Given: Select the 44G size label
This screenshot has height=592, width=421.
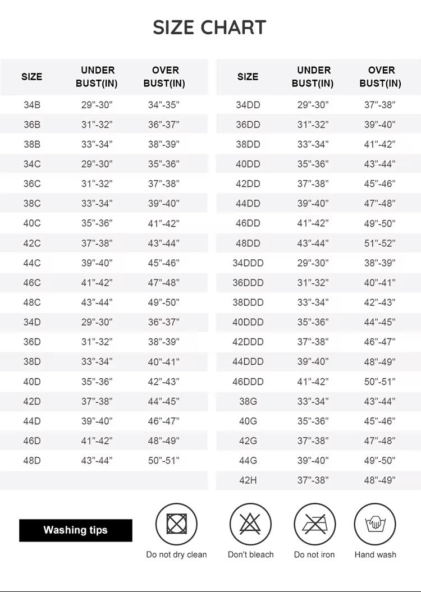Looking at the screenshot, I should coord(248,460).
